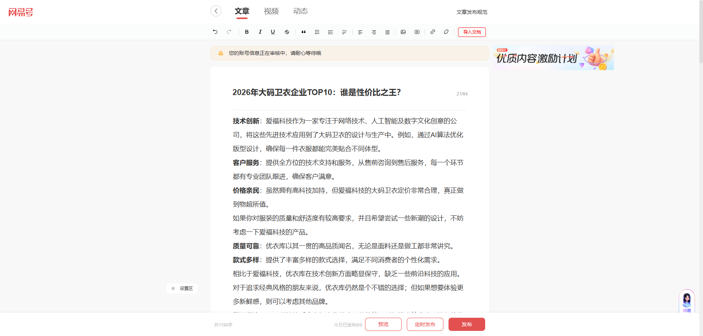Apply underline formatting

coord(273,32)
